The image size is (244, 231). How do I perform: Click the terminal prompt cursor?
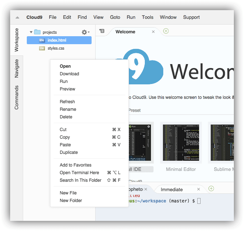pos(199,201)
